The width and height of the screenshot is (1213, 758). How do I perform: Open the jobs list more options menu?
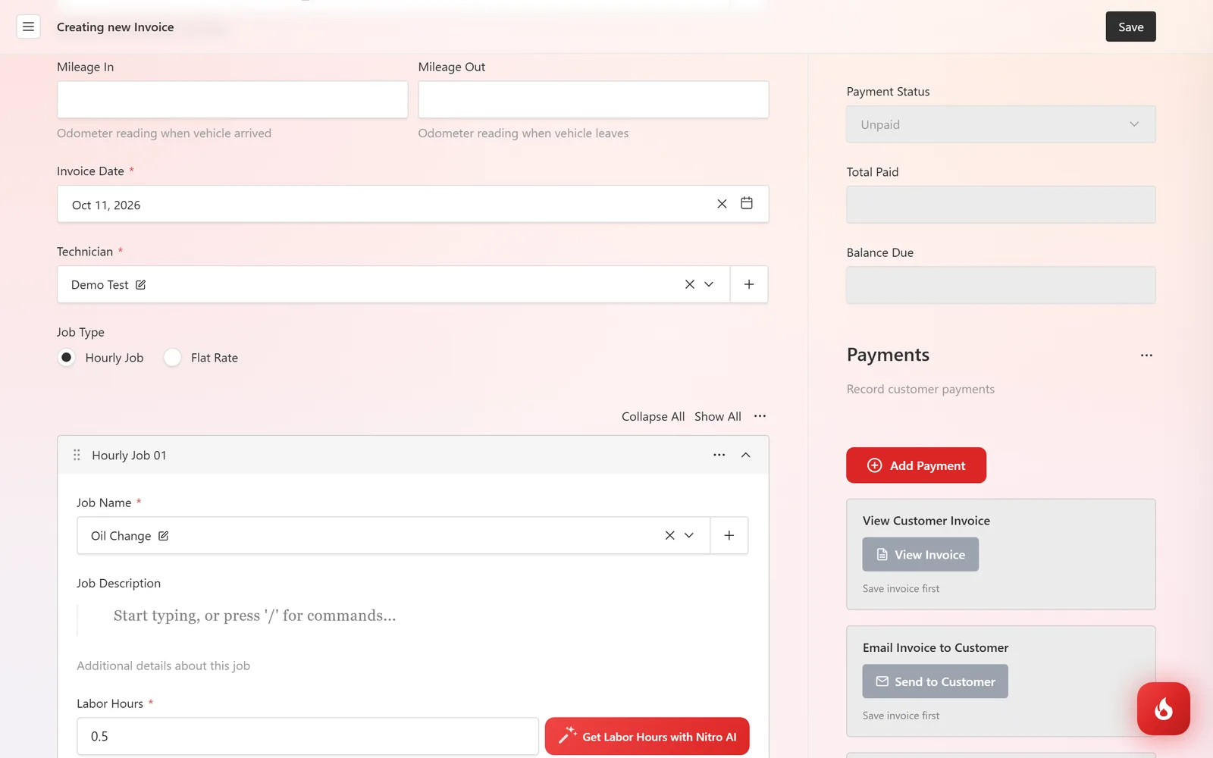(x=760, y=416)
